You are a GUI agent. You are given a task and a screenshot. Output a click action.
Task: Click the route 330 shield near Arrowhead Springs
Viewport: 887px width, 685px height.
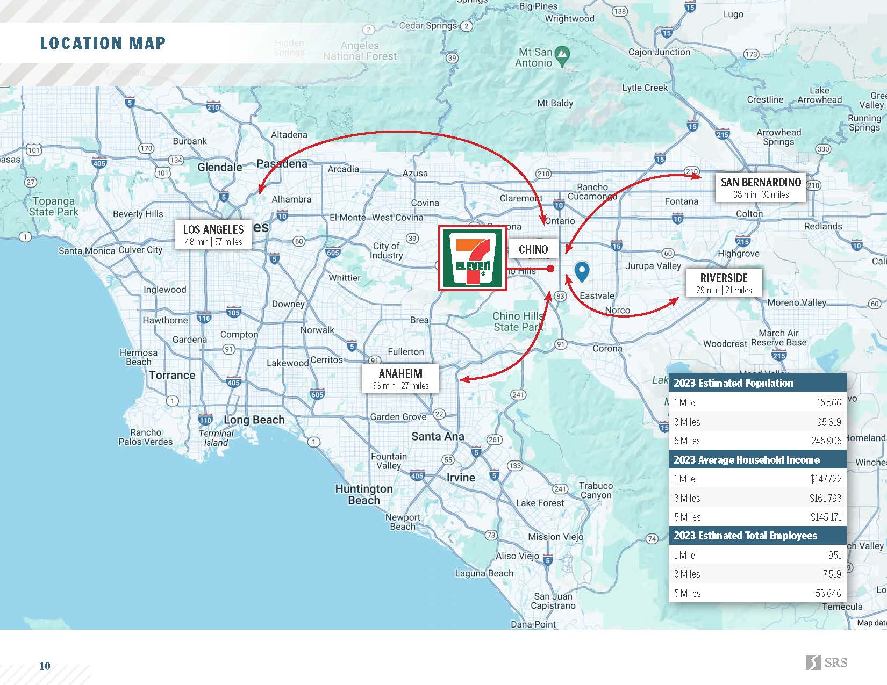coord(823,149)
